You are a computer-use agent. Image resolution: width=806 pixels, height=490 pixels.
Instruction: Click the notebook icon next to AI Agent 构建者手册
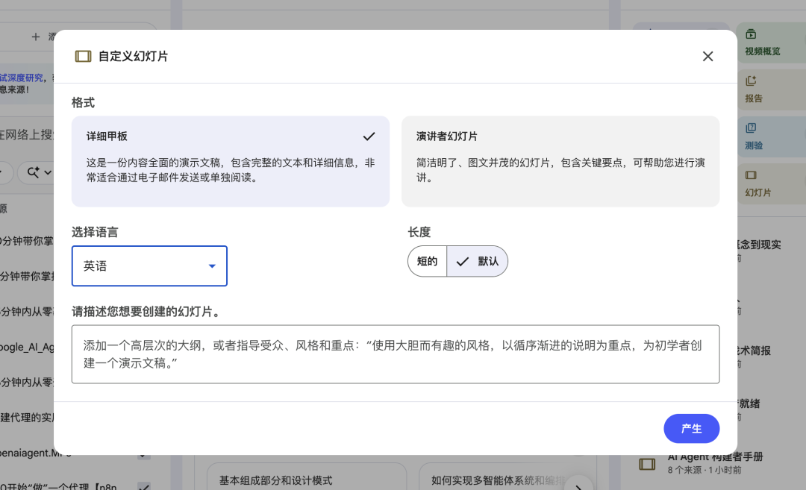pos(646,464)
